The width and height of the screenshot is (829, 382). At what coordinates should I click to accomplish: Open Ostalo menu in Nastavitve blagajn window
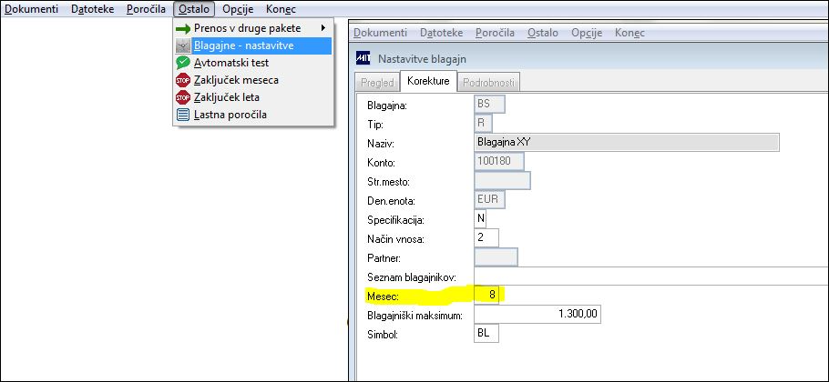543,33
